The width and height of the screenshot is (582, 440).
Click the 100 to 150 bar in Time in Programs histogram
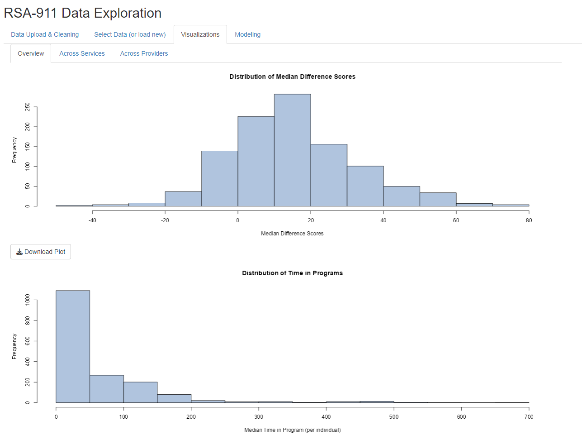pyautogui.click(x=140, y=392)
